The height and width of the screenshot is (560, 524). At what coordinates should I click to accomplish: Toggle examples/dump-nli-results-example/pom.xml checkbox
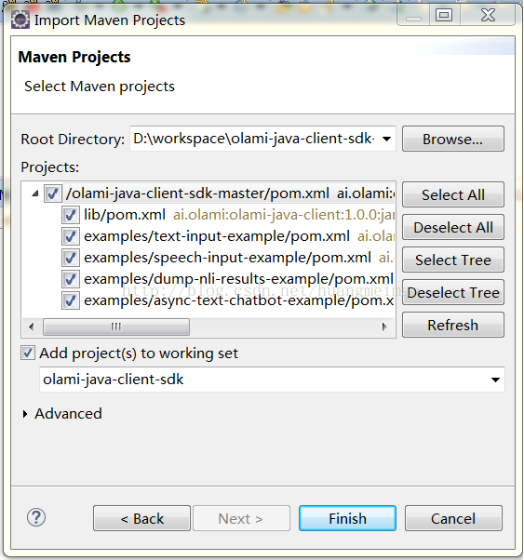click(x=70, y=279)
